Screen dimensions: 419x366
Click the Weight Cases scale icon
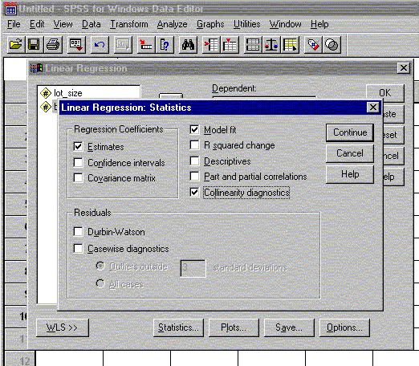[271, 45]
